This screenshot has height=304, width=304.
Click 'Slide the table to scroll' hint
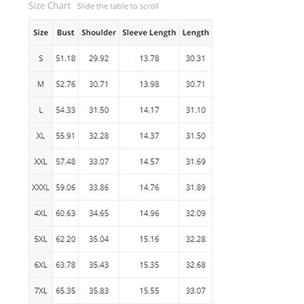click(x=118, y=6)
